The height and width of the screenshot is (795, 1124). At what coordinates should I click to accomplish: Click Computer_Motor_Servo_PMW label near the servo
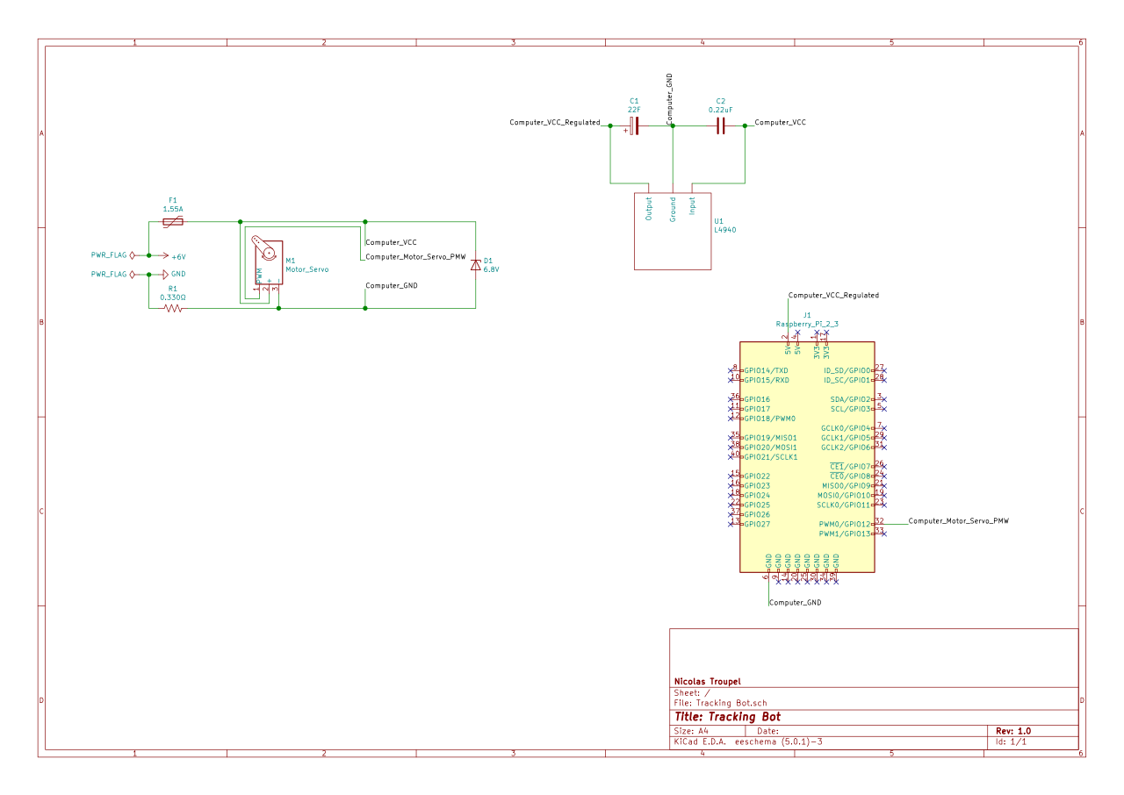tap(415, 257)
